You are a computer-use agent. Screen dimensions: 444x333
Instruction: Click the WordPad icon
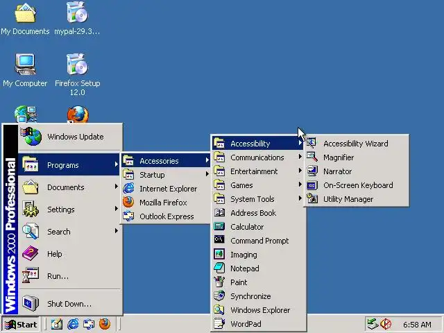point(219,323)
